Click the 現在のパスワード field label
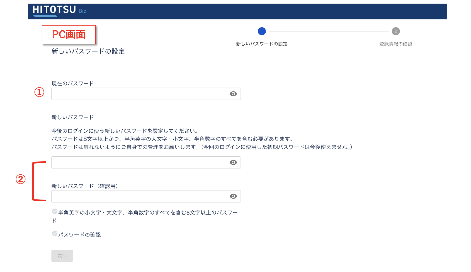Image resolution: width=471 pixels, height=272 pixels. click(x=72, y=83)
